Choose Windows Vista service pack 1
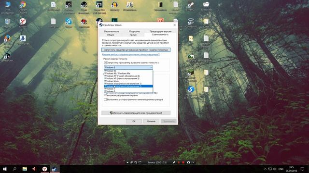Viewport: 309px width, 173px height. coord(128,84)
